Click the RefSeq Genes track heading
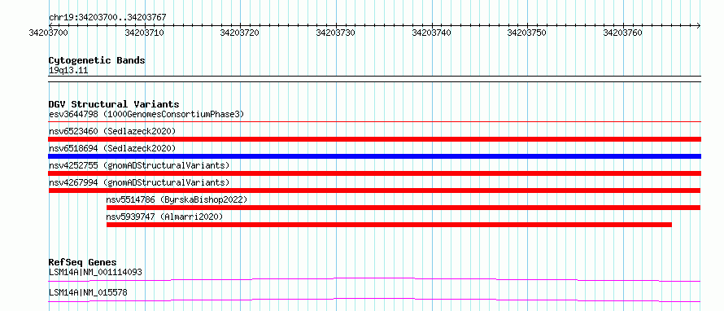Viewport: 724px width, 311px height. coord(82,262)
